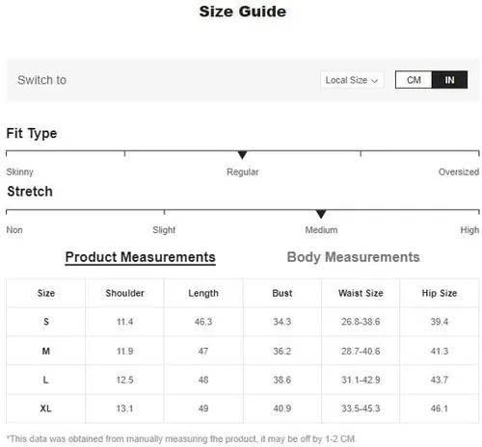Switch to Body Measurements tab
Screen dimensions: 482x447
pyautogui.click(x=353, y=257)
